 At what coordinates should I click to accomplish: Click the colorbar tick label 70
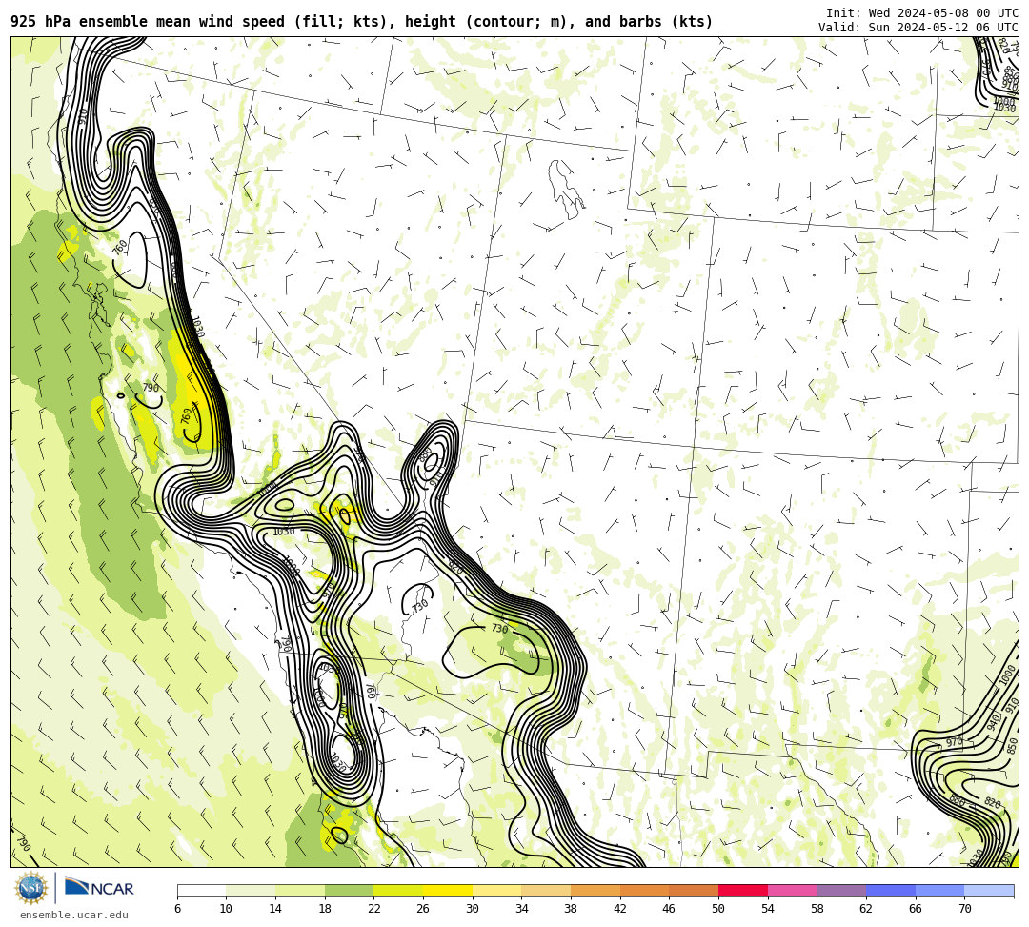pos(964,909)
